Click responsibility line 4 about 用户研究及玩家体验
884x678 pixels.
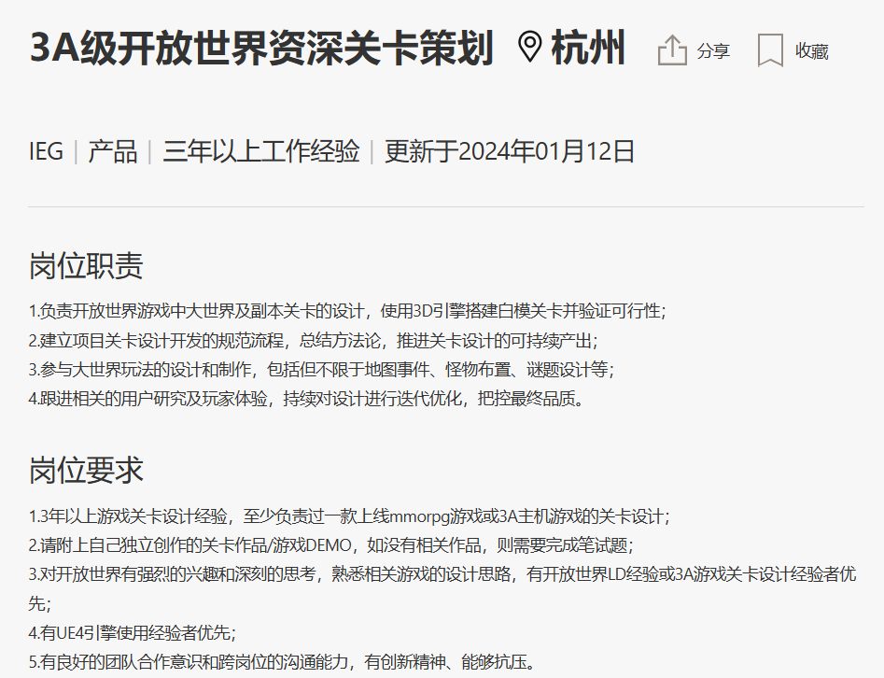click(307, 399)
